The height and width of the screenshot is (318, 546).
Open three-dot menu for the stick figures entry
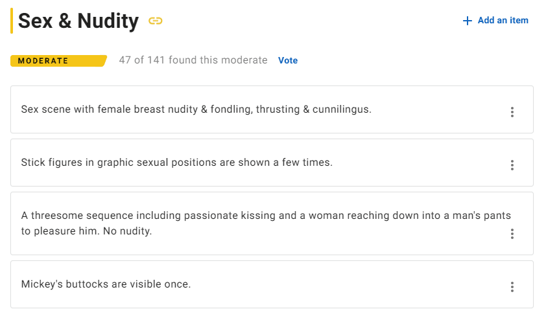(x=512, y=165)
